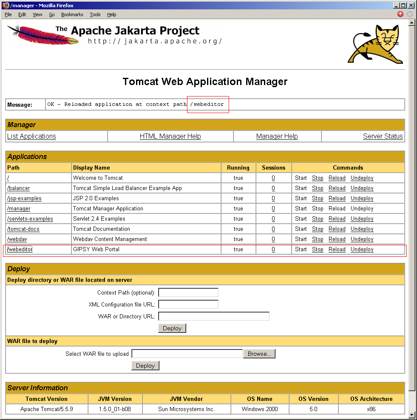
Task: Reload the Welcome to Tomcat application
Action: pyautogui.click(x=337, y=178)
